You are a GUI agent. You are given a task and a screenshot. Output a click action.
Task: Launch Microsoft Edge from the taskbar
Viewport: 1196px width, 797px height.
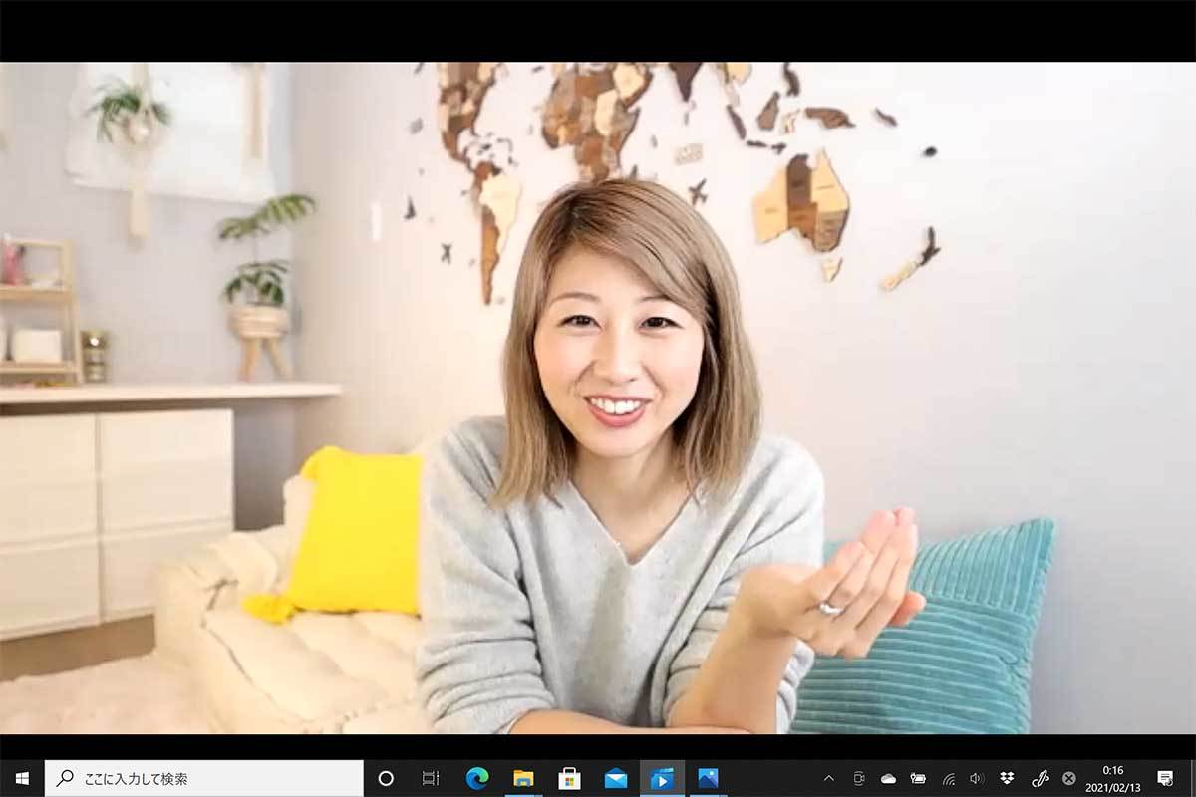pos(477,778)
